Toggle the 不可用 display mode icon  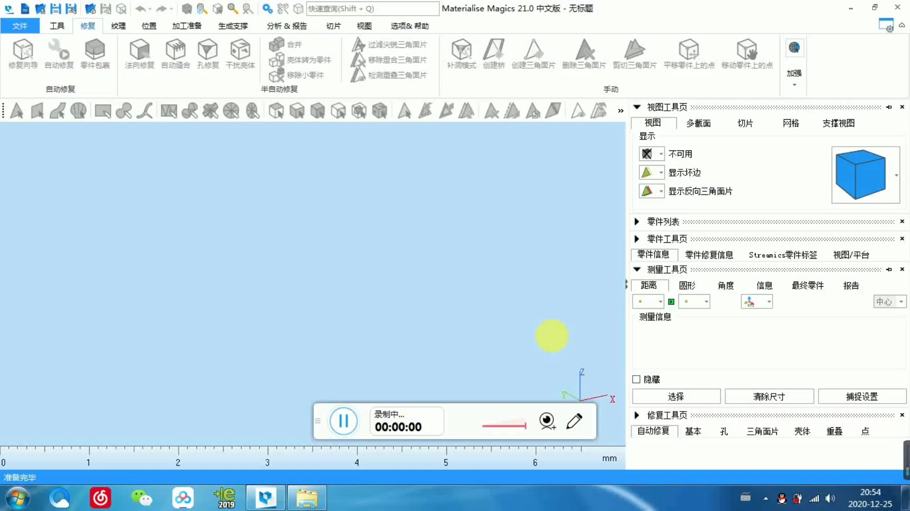pyautogui.click(x=646, y=154)
